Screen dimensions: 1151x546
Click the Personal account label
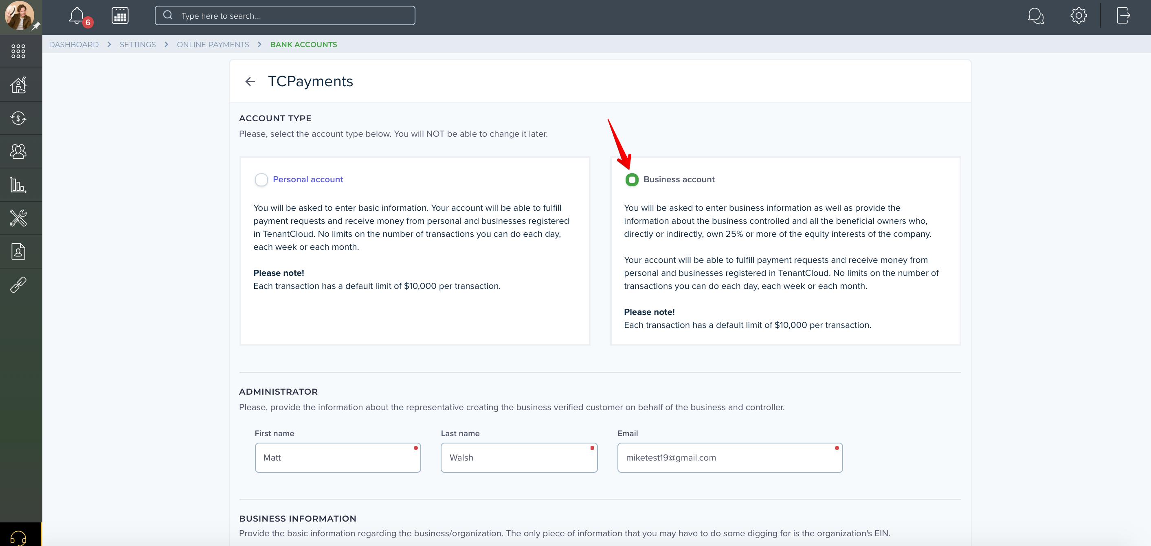[308, 179]
